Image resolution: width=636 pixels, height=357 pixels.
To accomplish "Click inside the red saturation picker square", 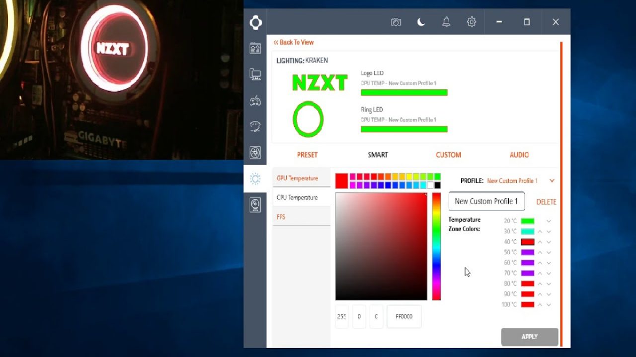I will pyautogui.click(x=381, y=246).
